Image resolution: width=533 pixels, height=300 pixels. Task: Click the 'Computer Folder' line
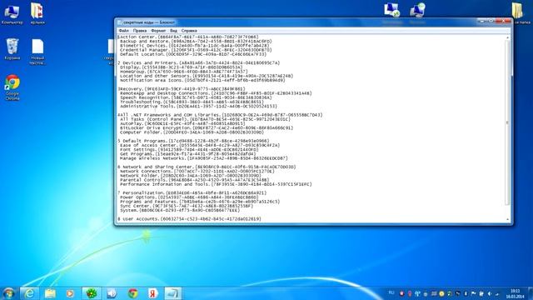click(x=192, y=132)
